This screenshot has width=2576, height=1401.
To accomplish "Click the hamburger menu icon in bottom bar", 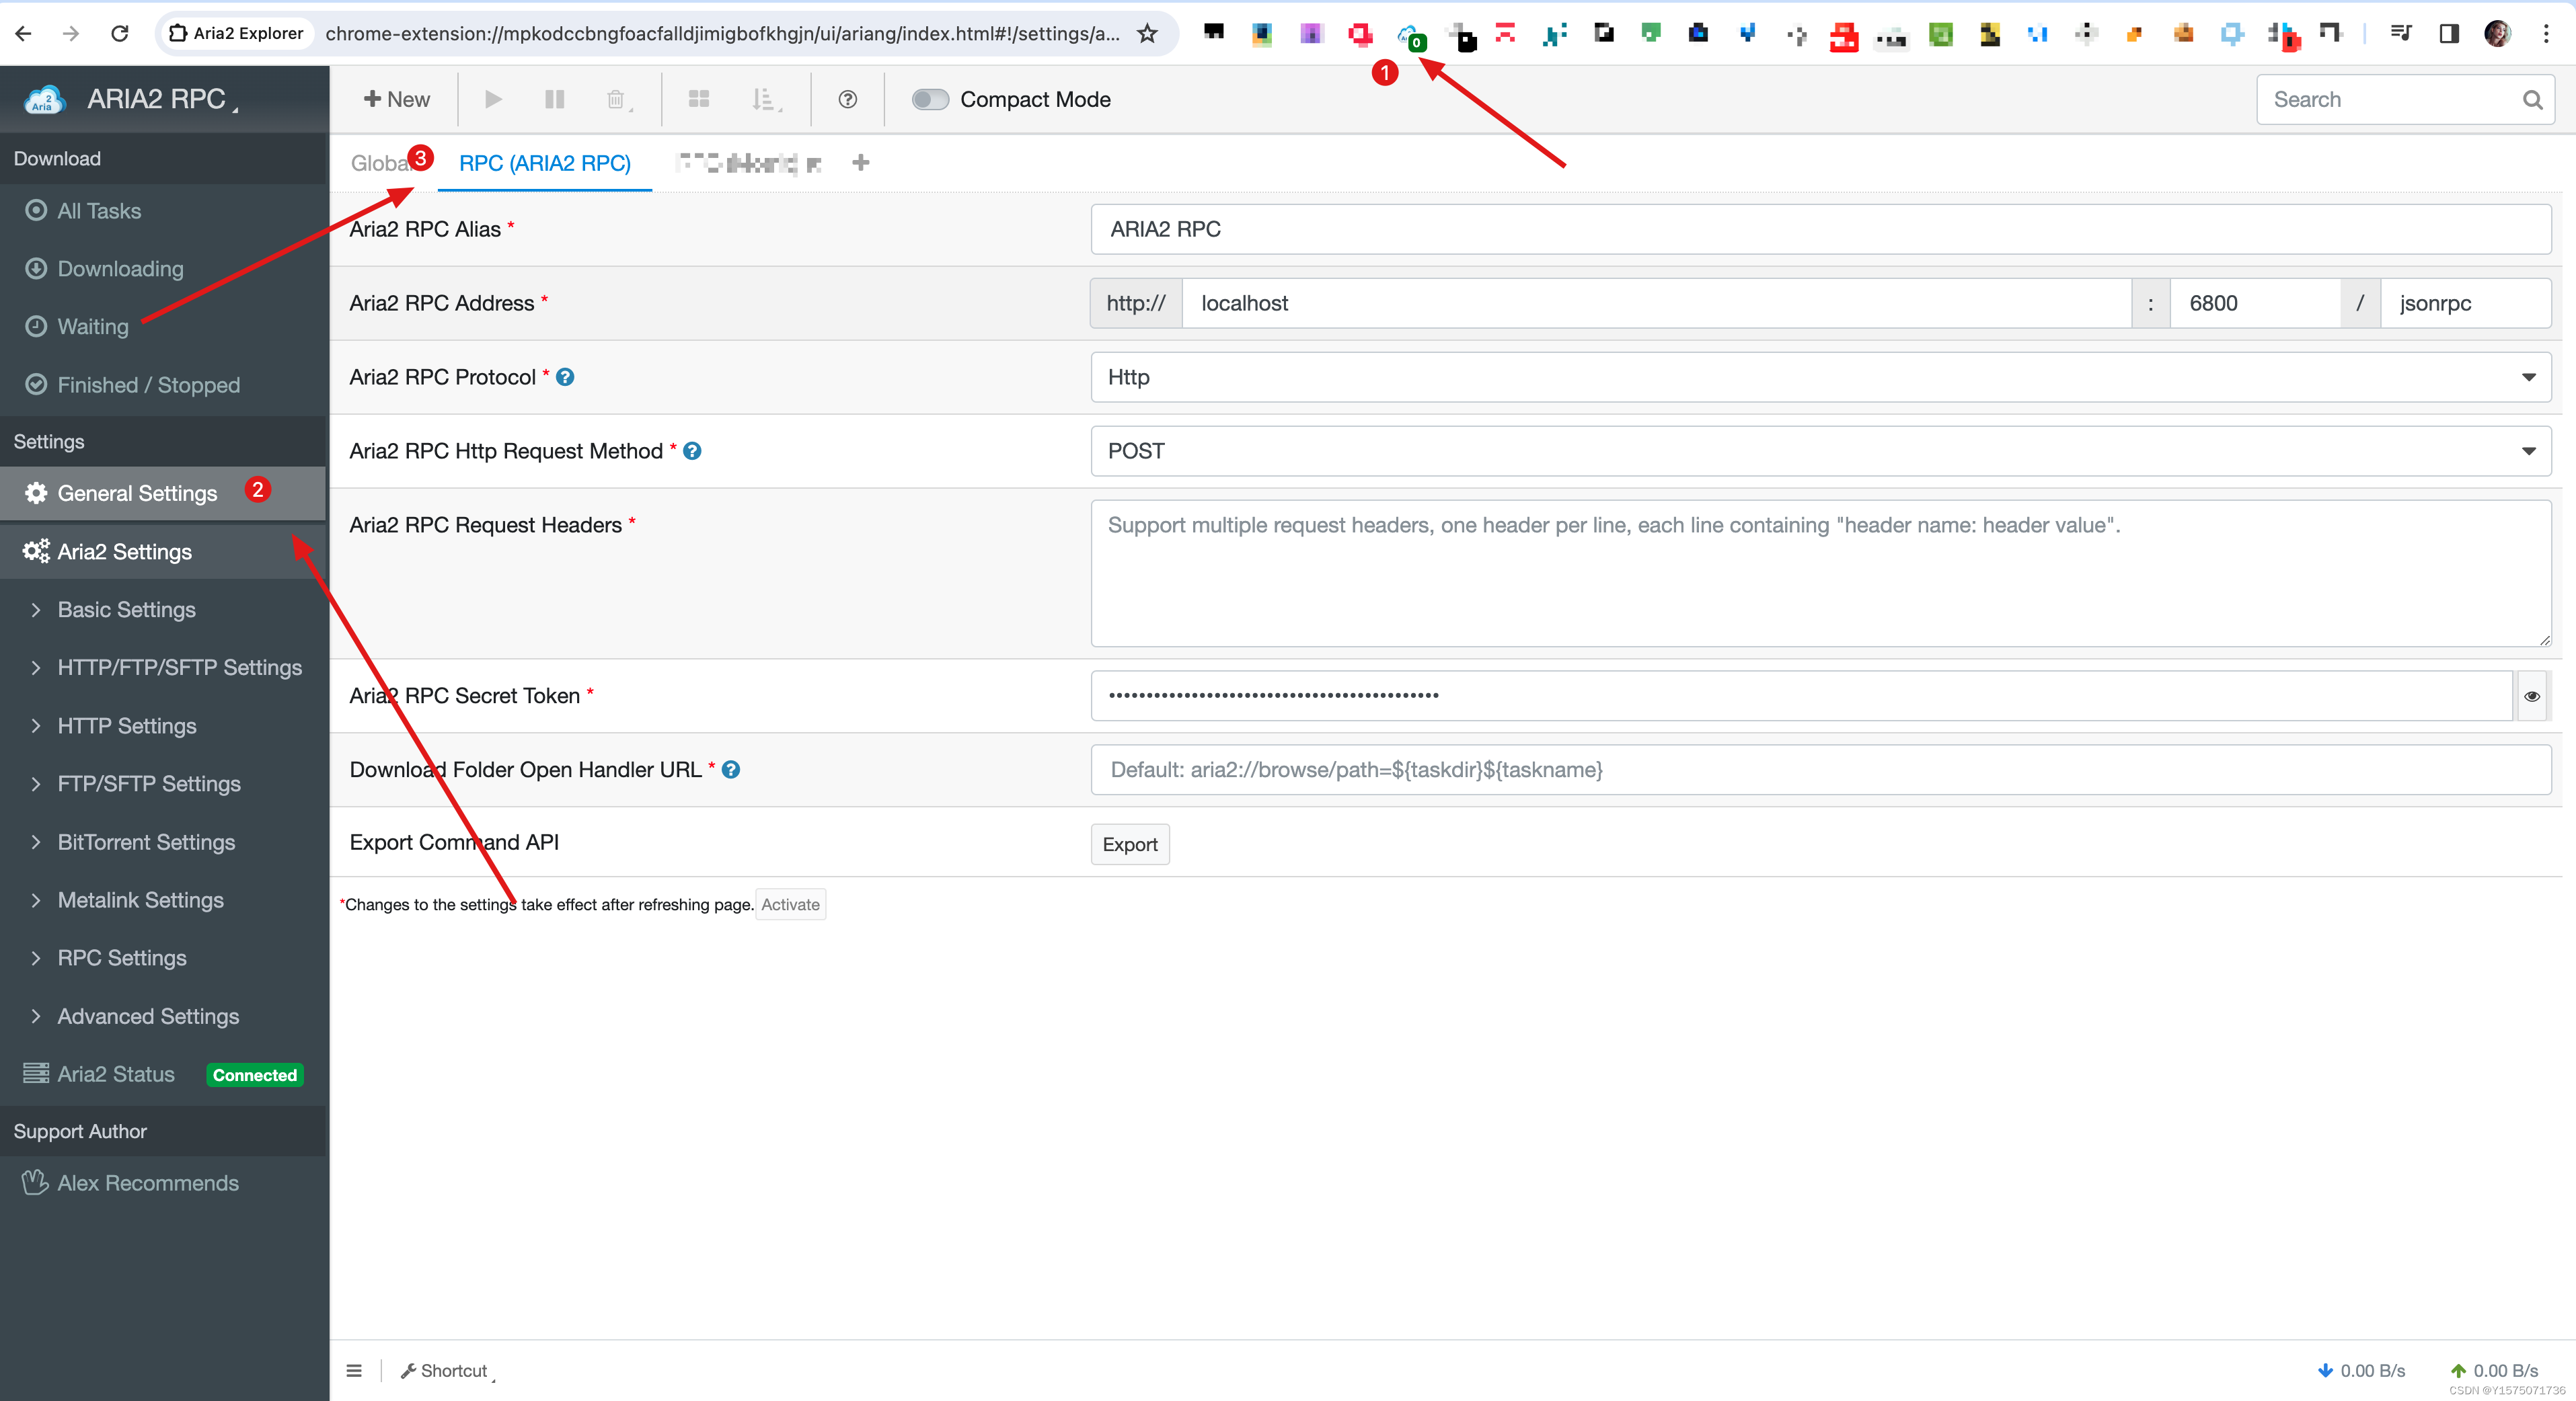I will [354, 1370].
